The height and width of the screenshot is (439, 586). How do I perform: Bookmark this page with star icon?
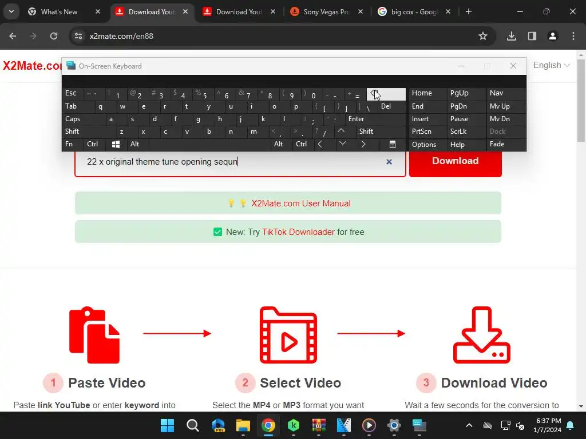point(483,36)
